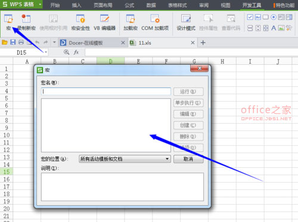Insert a spin button form control
298x222 pixels.
(x=258, y=28)
